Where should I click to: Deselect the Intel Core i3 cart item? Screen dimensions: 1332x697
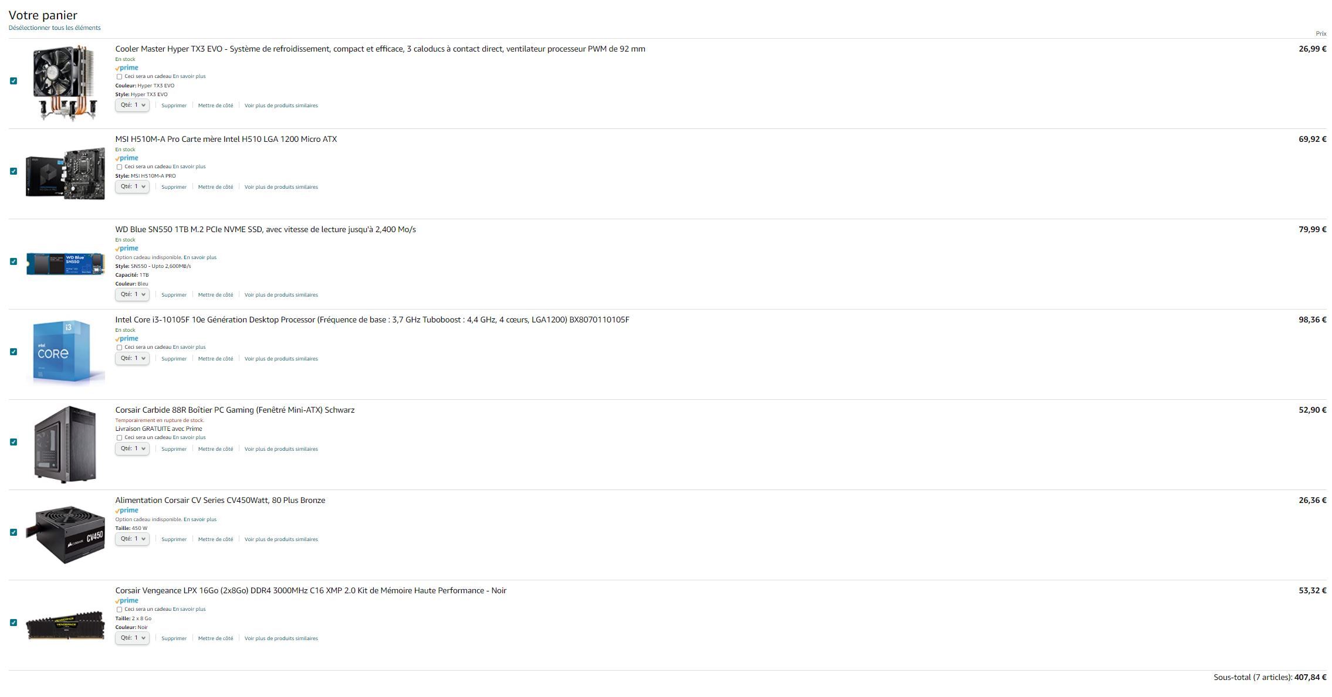pos(13,352)
